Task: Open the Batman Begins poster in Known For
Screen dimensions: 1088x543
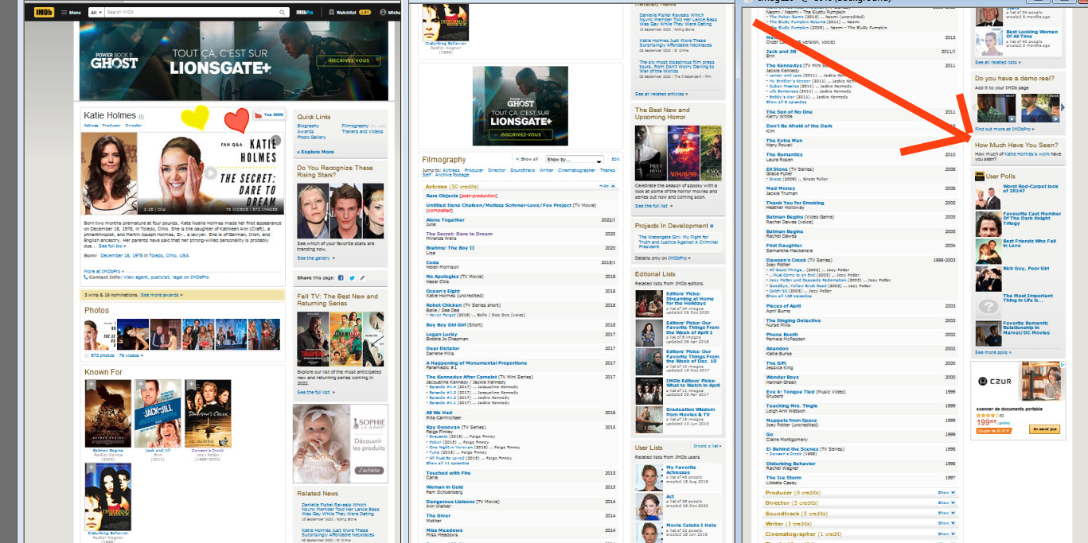Action: [x=107, y=413]
